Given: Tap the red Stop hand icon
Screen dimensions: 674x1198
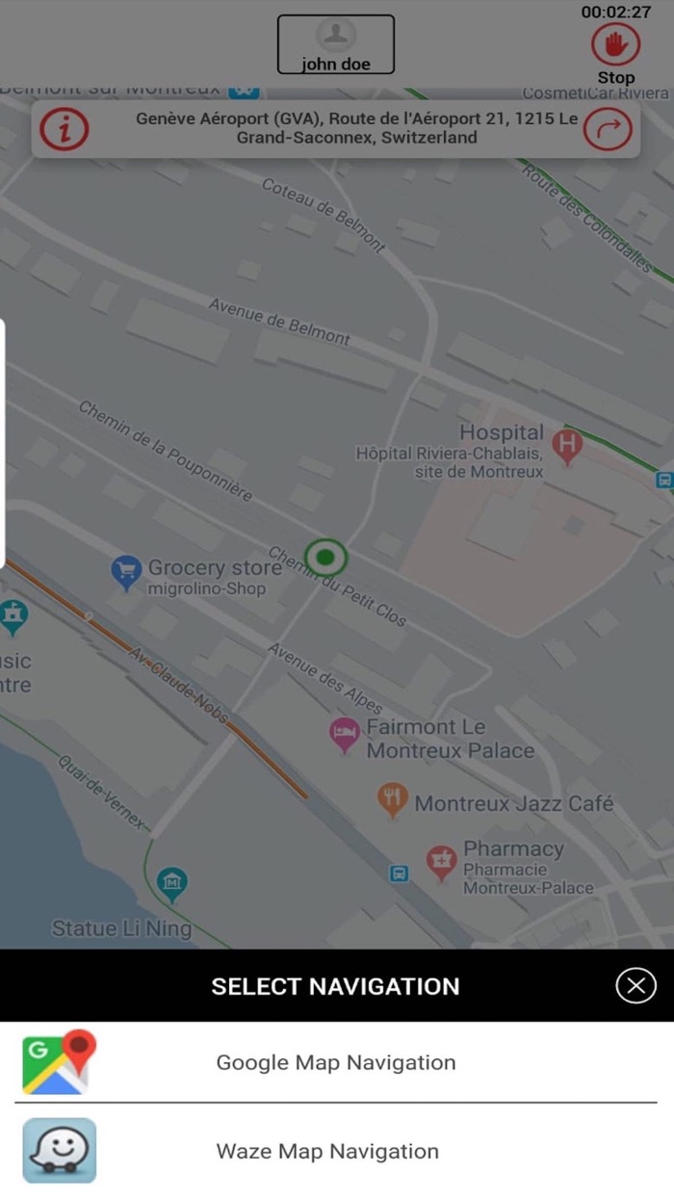Looking at the screenshot, I should (x=615, y=44).
